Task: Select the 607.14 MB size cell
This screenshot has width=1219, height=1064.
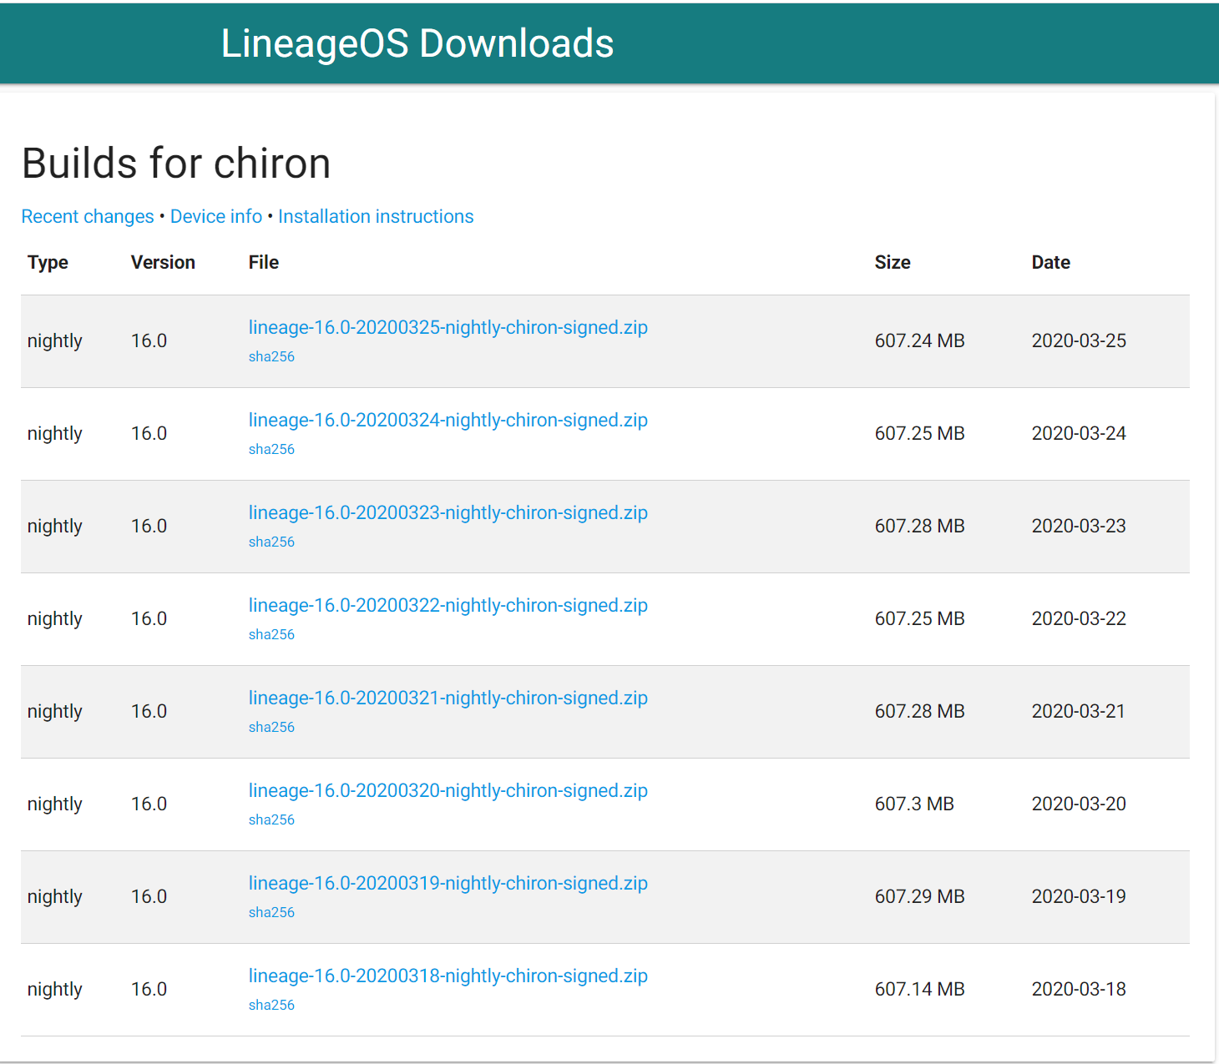Action: point(920,990)
